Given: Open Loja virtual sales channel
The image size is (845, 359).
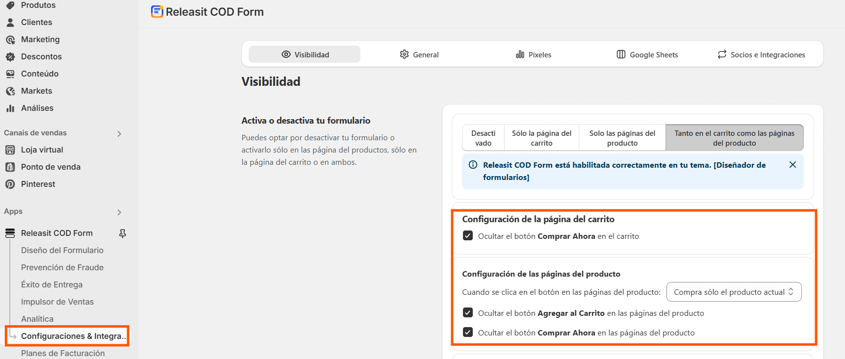Looking at the screenshot, I should pyautogui.click(x=42, y=150).
